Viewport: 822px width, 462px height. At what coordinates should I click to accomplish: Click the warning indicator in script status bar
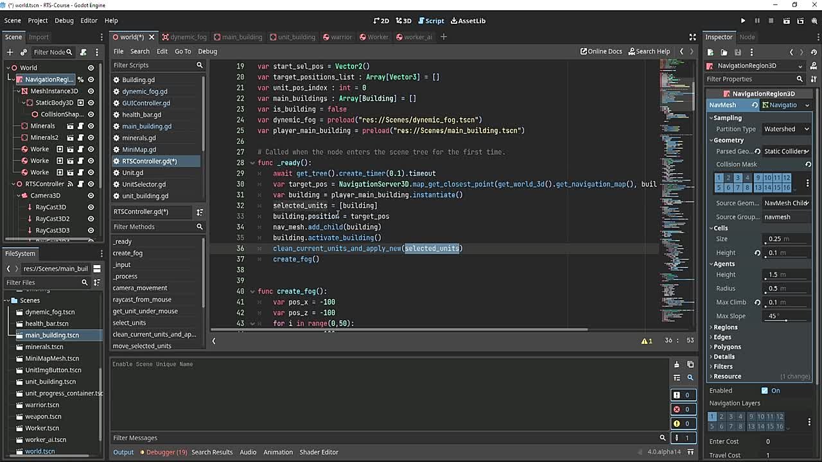click(647, 341)
